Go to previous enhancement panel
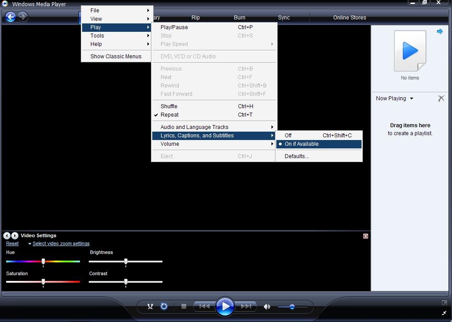The width and height of the screenshot is (452, 322). pyautogui.click(x=7, y=235)
